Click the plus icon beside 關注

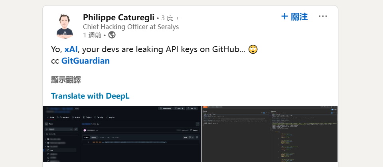pyautogui.click(x=284, y=16)
